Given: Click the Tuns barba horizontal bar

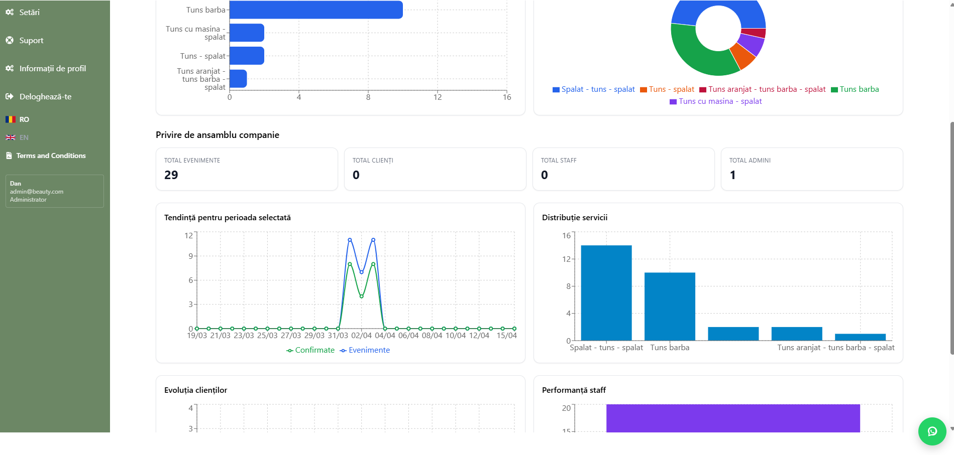Looking at the screenshot, I should click(x=316, y=10).
